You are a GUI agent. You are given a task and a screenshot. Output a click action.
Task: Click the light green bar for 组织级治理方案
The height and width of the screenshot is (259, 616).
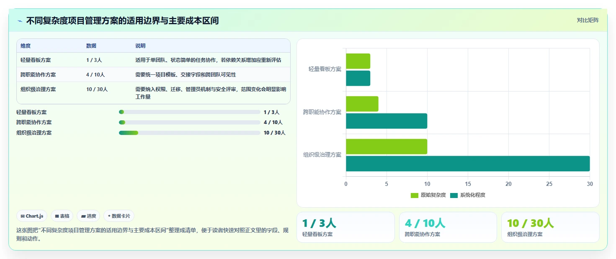387,146
